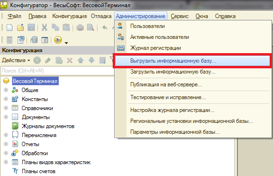The height and width of the screenshot is (176, 273).
Task: Click the update database configuration icon
Action: tap(34, 40)
